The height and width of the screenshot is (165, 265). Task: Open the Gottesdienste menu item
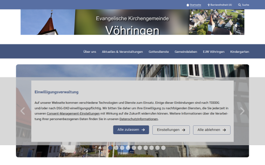tap(159, 51)
